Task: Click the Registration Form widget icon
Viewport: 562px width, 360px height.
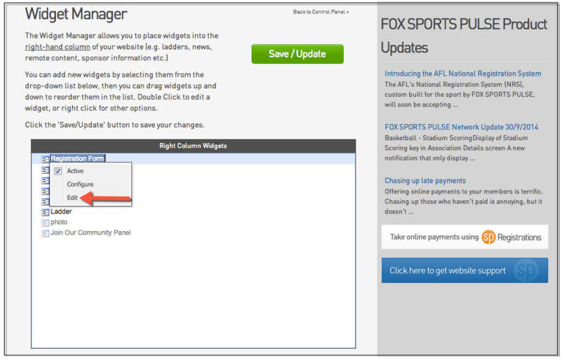Action: coord(45,159)
